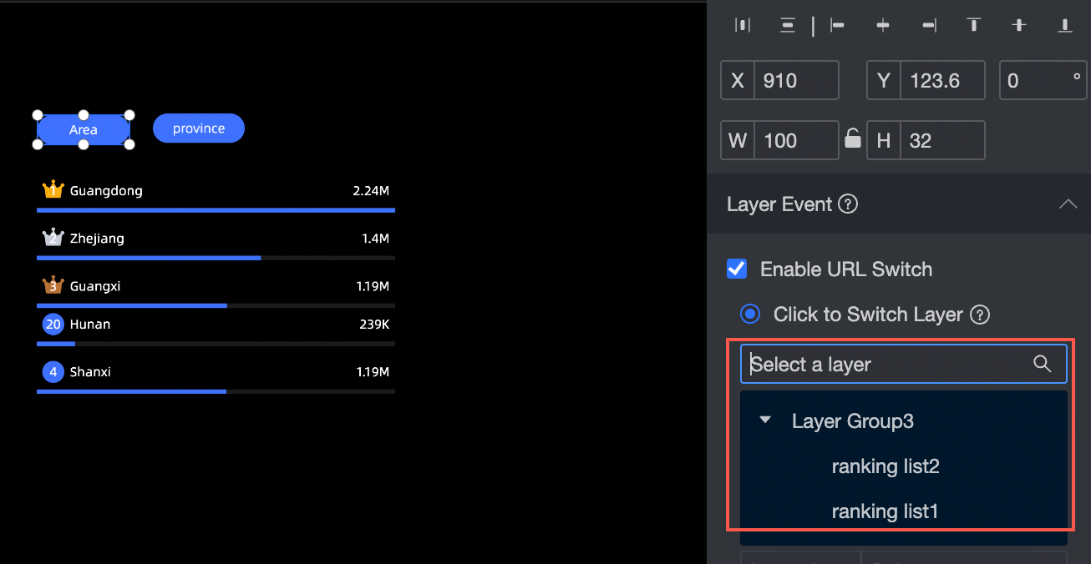Click the Guangxi label in ranking list
This screenshot has height=564, width=1091.
click(95, 286)
